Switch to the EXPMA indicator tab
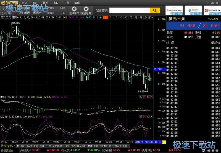 (x=103, y=146)
